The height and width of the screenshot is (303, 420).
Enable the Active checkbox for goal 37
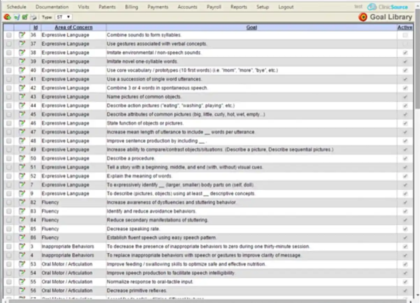(404, 44)
